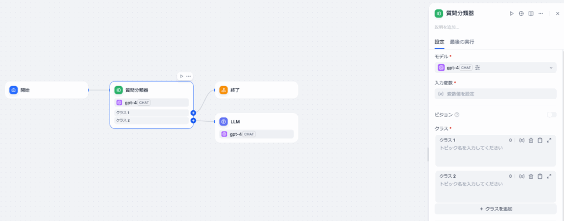This screenshot has width=564, height=221.
Task: Delete クラス 1 with its trash icon
Action: coord(531,140)
